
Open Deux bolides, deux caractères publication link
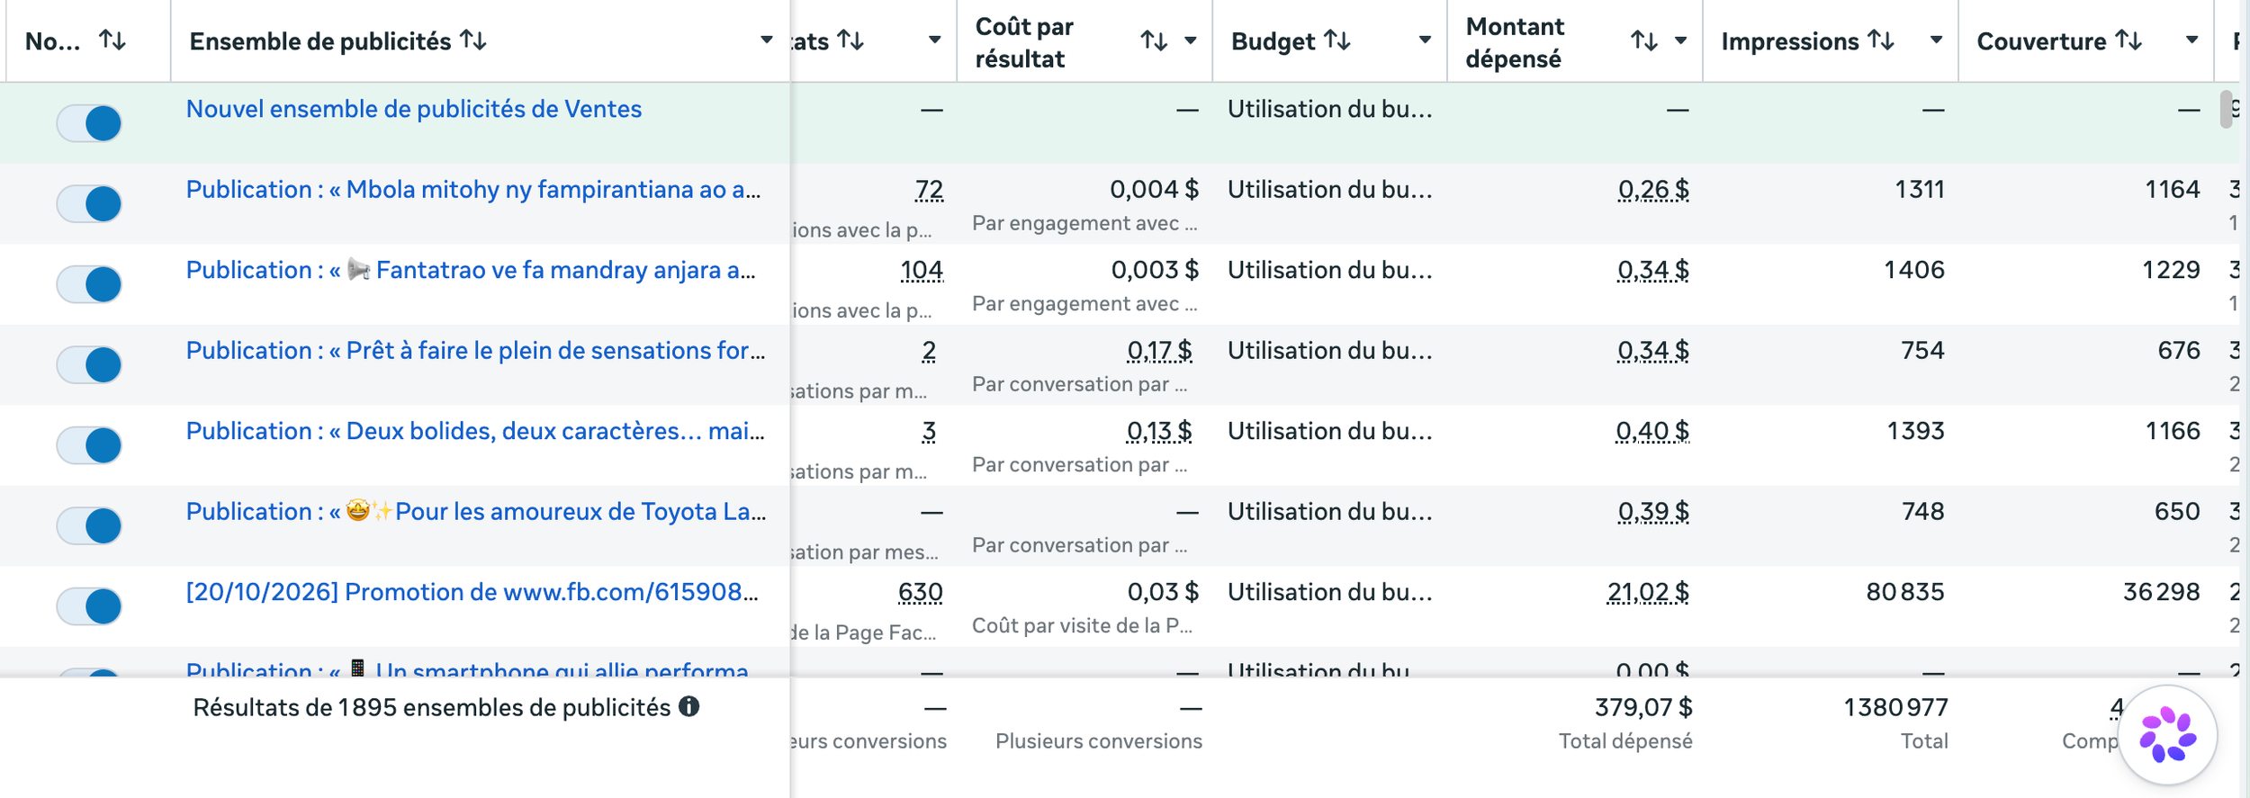(x=476, y=431)
